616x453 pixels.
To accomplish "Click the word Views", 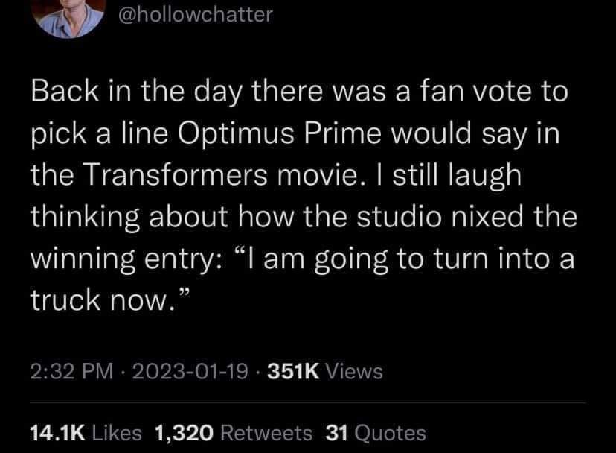I will (355, 370).
